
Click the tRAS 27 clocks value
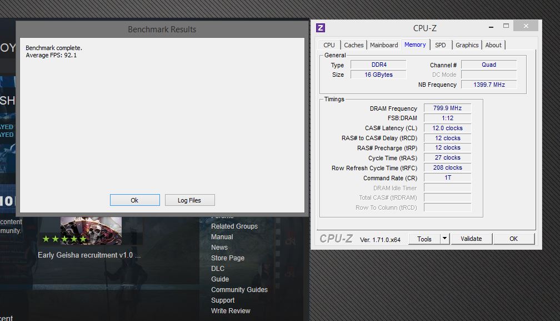click(448, 157)
